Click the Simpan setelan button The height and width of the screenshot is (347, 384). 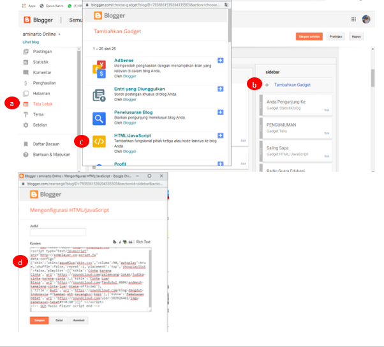309,36
